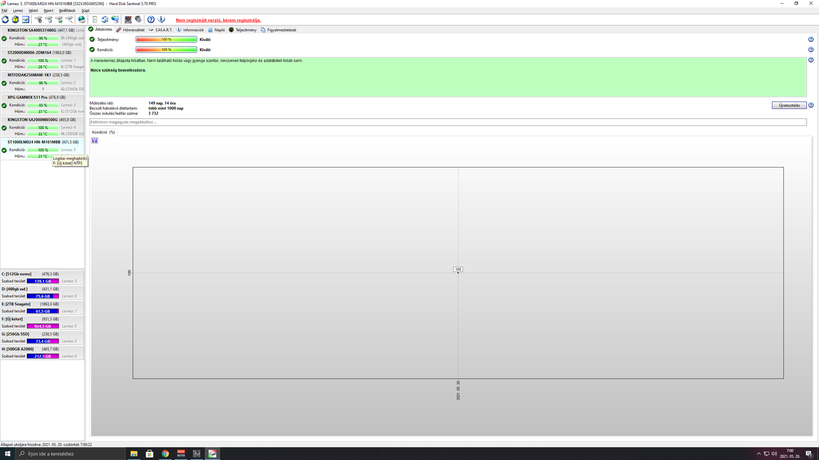819x460 pixels.
Task: Click the help icon right of Teljesítmény row
Action: tap(811, 39)
